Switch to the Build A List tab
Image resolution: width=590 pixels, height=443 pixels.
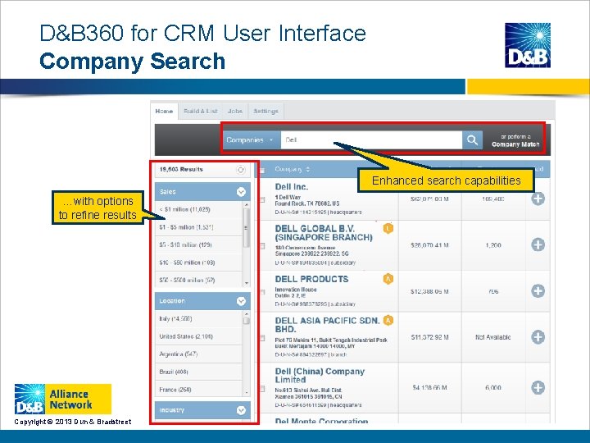click(201, 112)
